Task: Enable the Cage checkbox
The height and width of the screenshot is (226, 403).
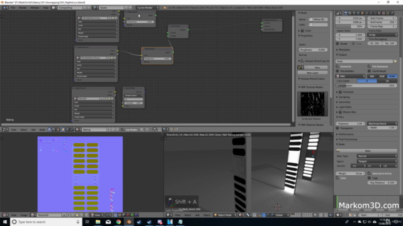Action: coord(370,178)
